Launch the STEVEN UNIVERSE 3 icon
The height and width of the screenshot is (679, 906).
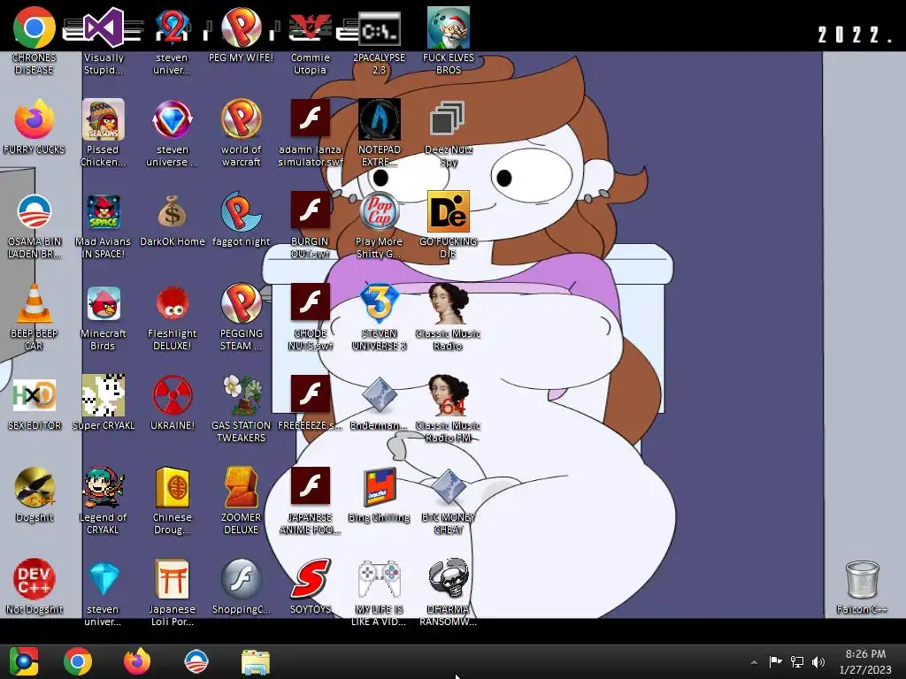click(379, 304)
